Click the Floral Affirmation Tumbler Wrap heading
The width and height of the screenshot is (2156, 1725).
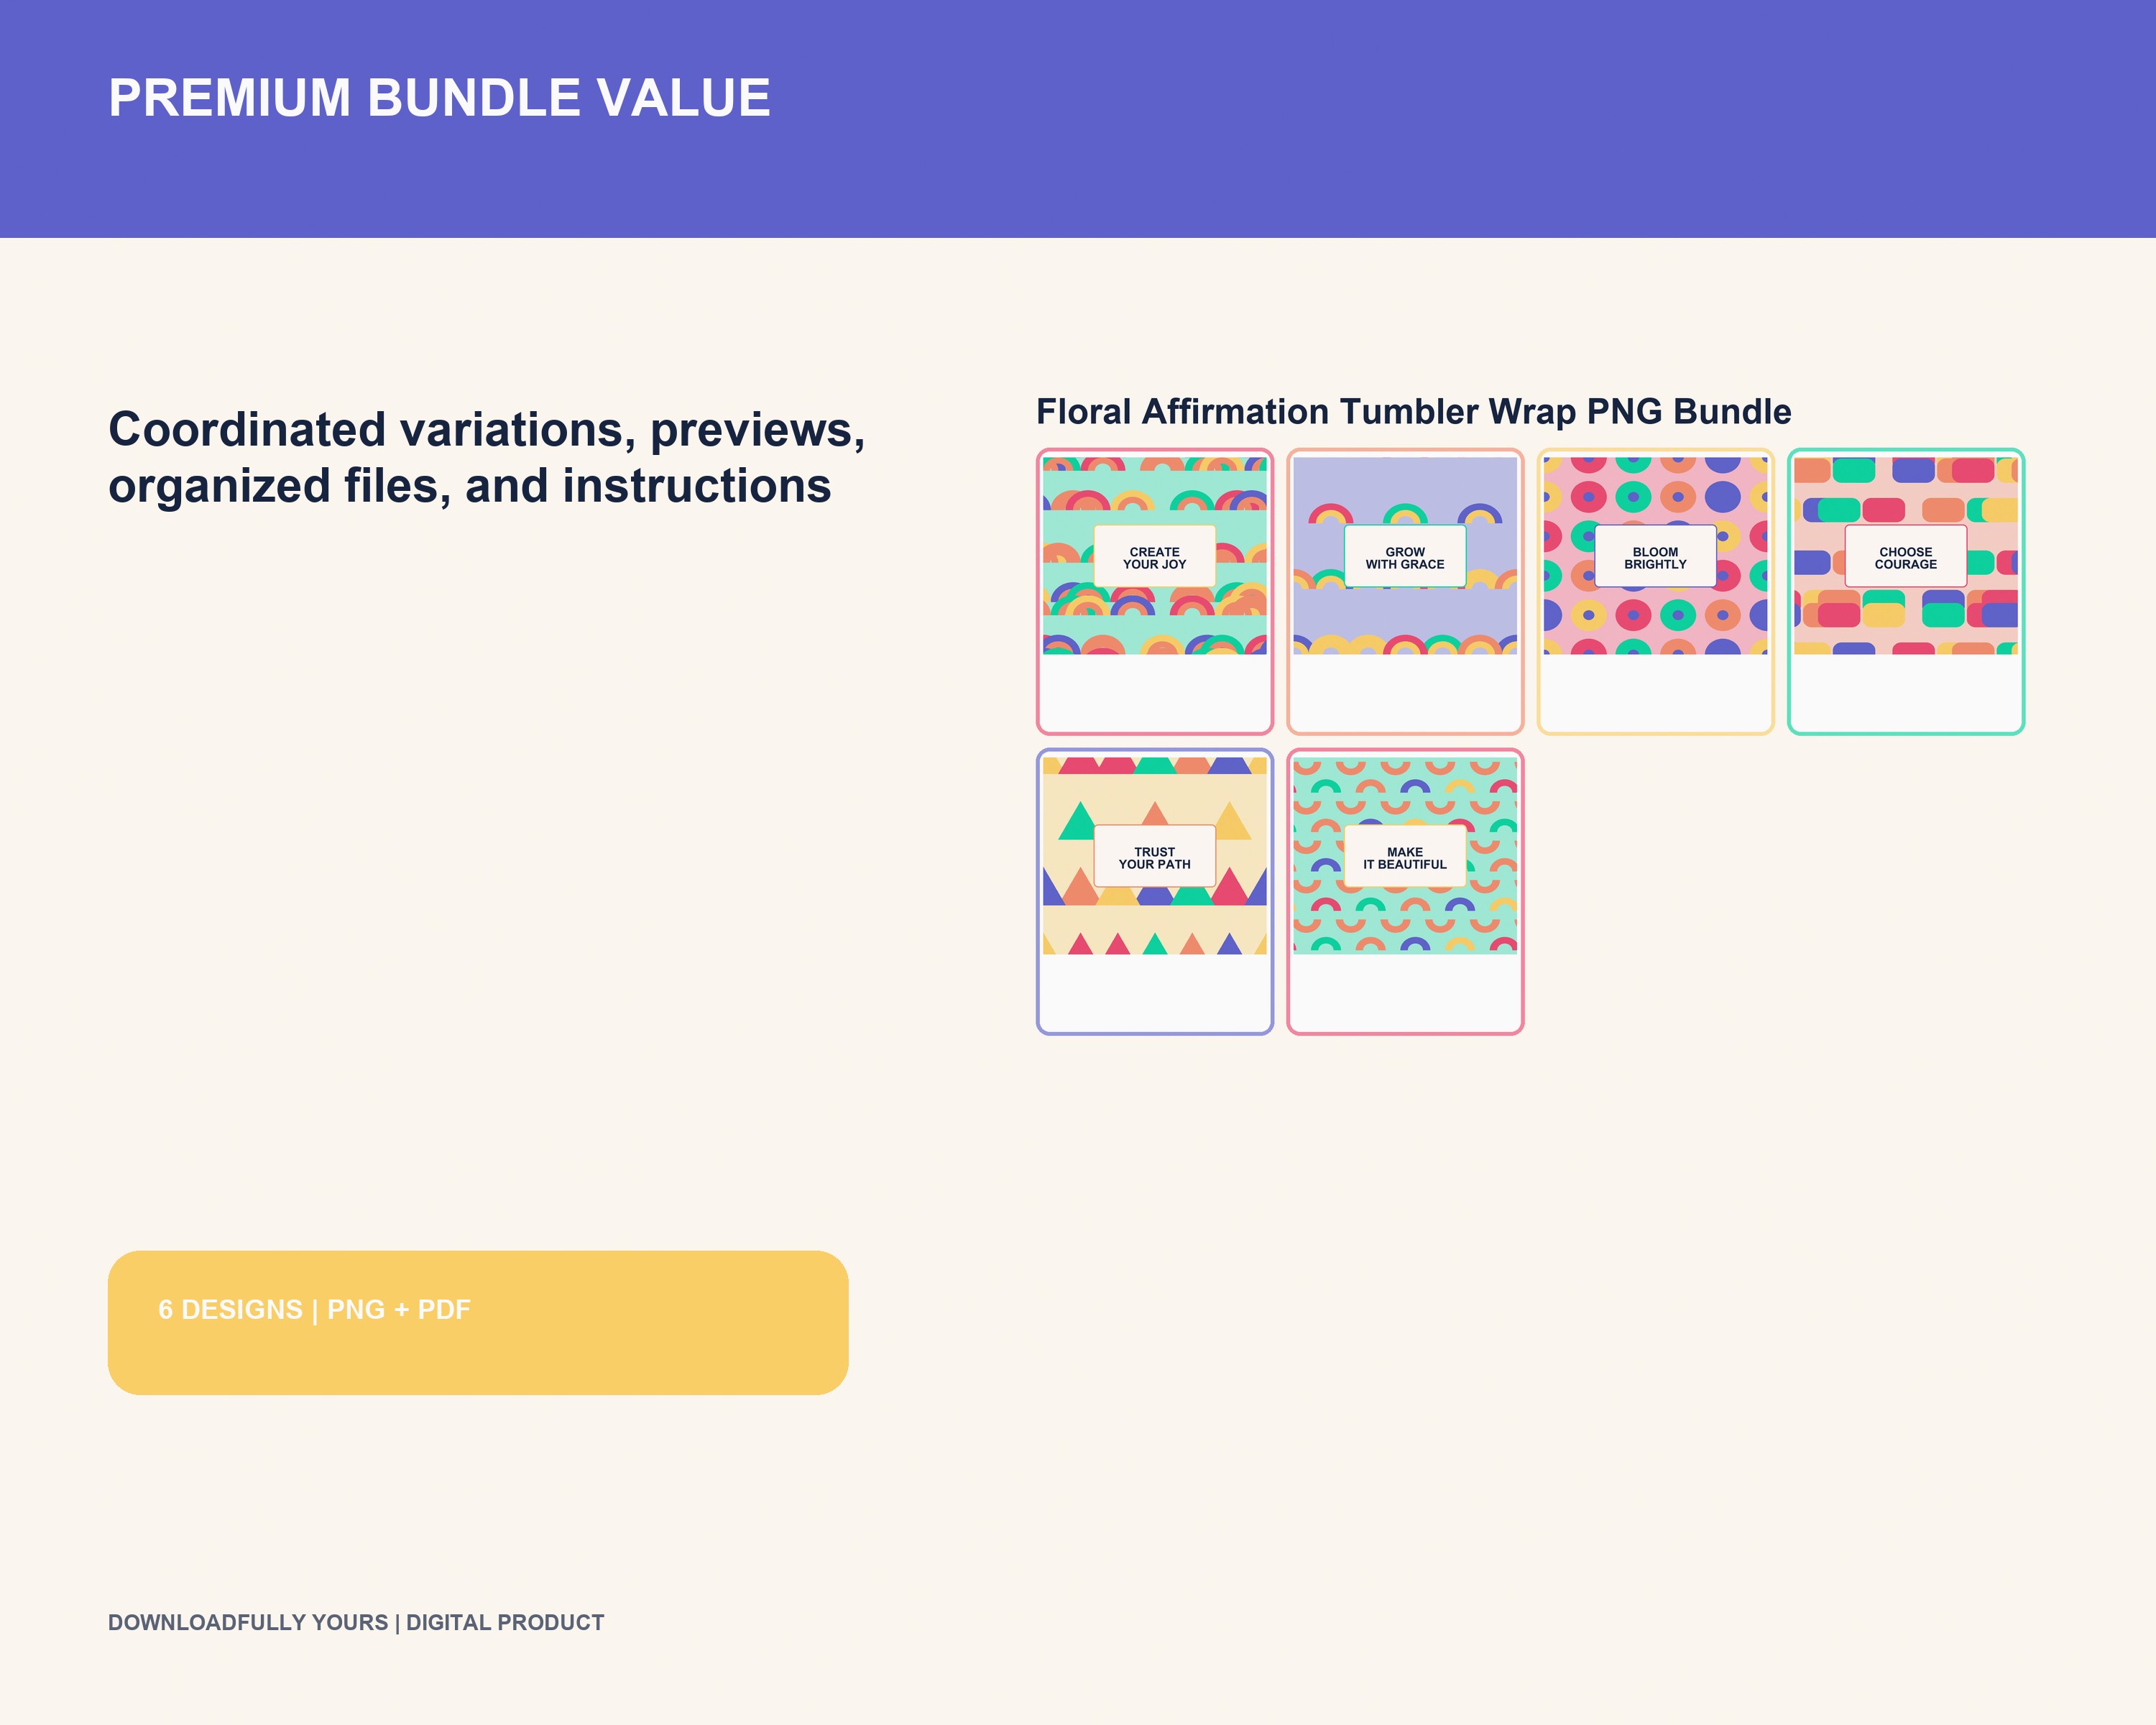point(1413,412)
